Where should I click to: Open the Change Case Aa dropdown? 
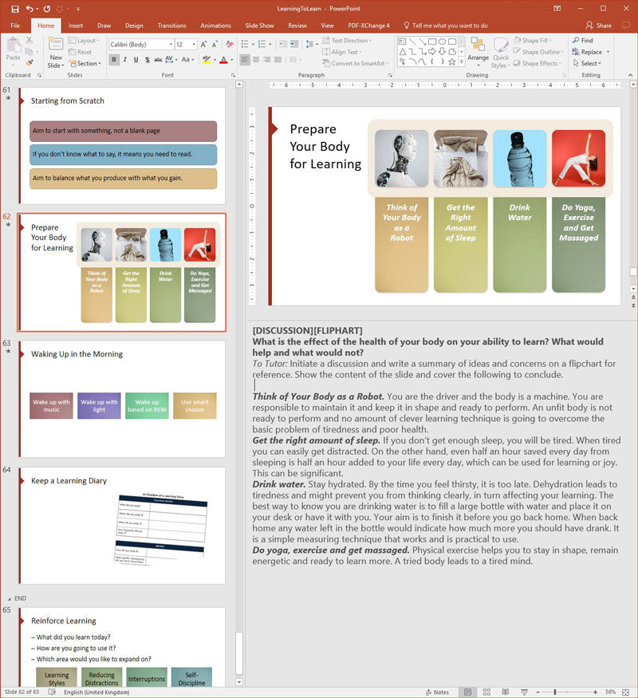pos(188,60)
